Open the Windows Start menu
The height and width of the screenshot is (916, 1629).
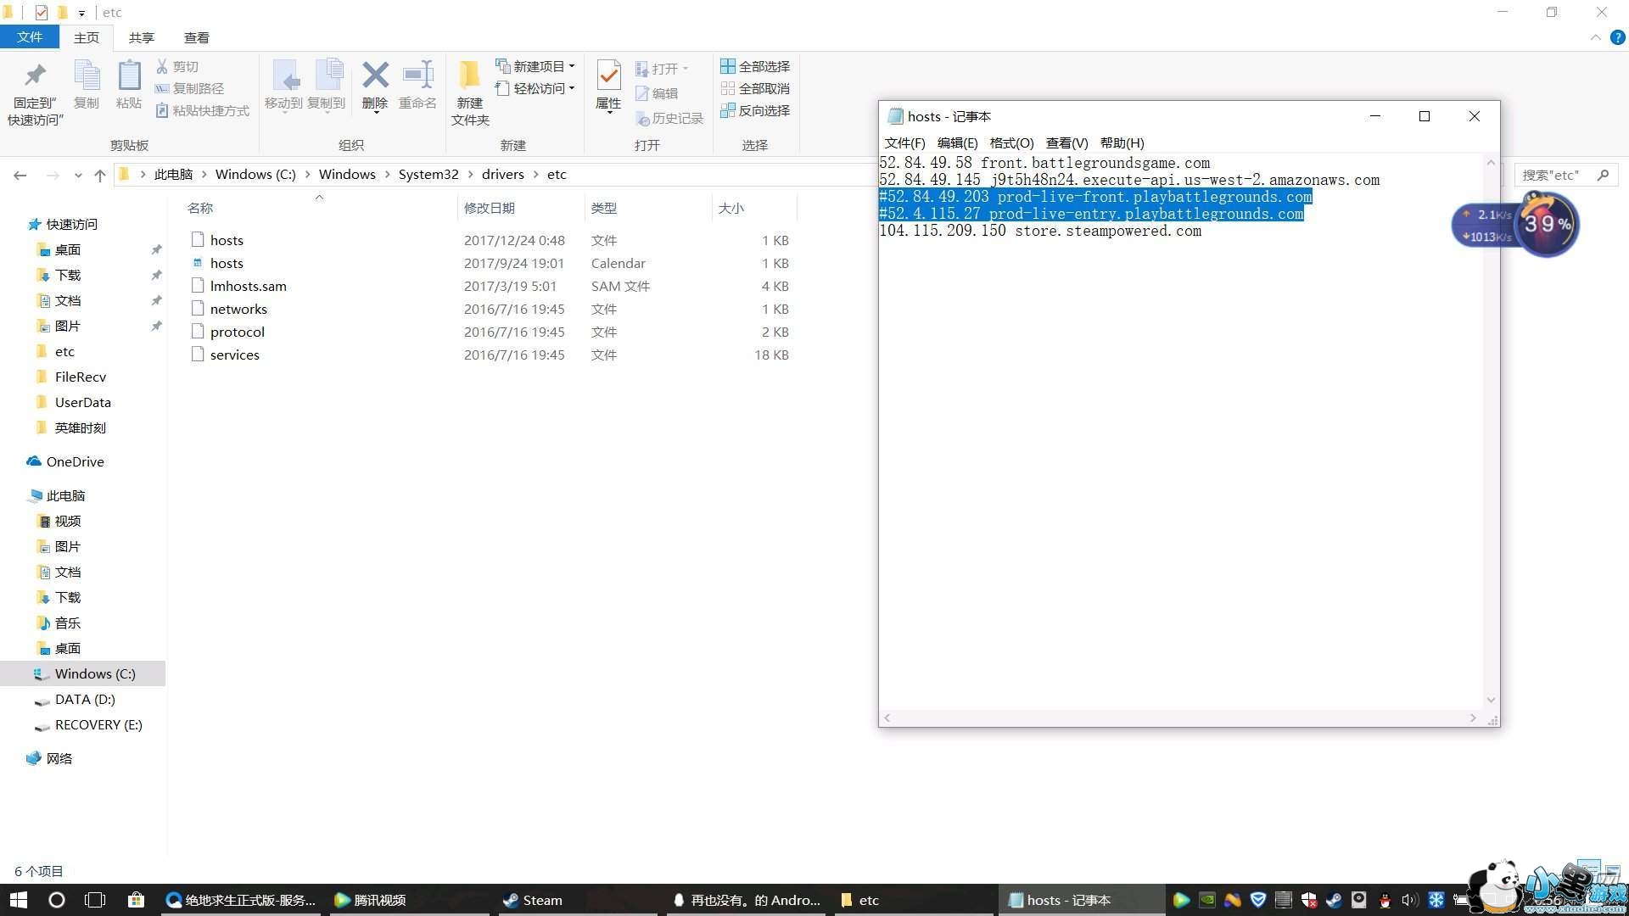point(18,900)
